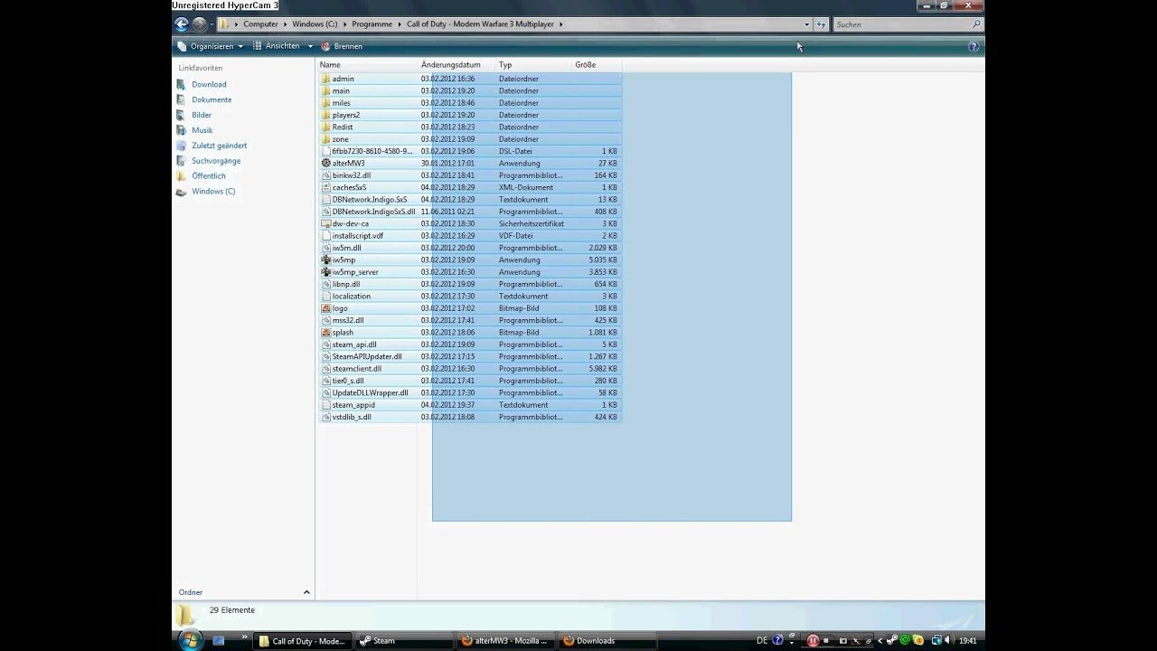The image size is (1157, 651).
Task: Switch to the Downloads taskbar window
Action: (x=608, y=641)
